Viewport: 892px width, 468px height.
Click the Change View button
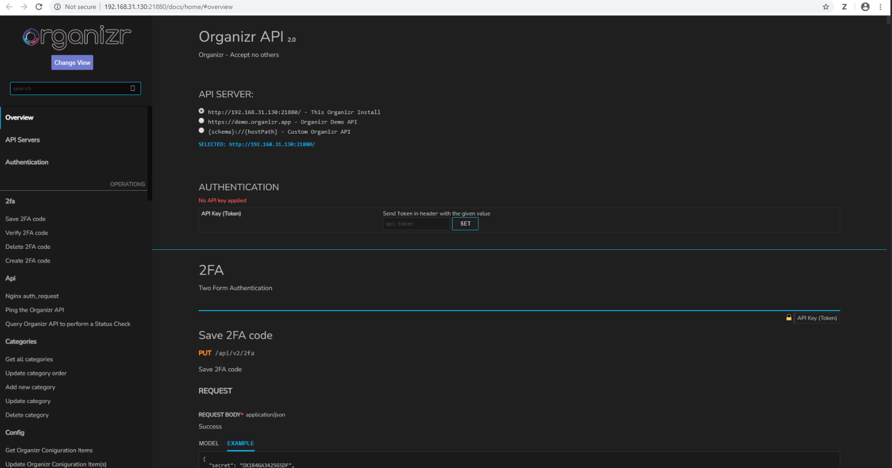[72, 62]
